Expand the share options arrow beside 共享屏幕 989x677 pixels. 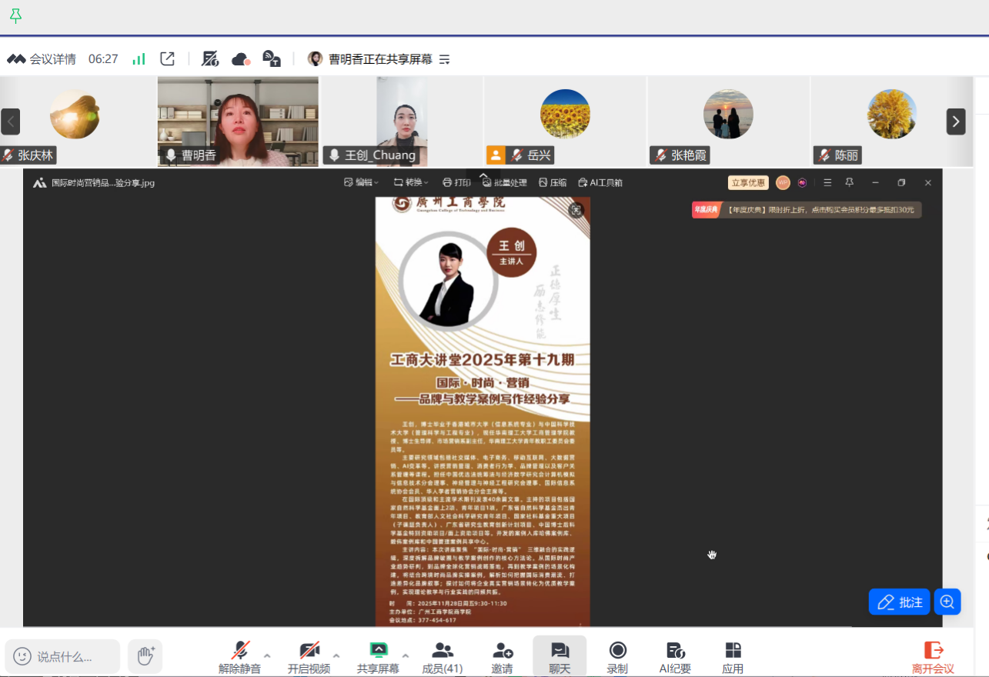[x=406, y=655]
